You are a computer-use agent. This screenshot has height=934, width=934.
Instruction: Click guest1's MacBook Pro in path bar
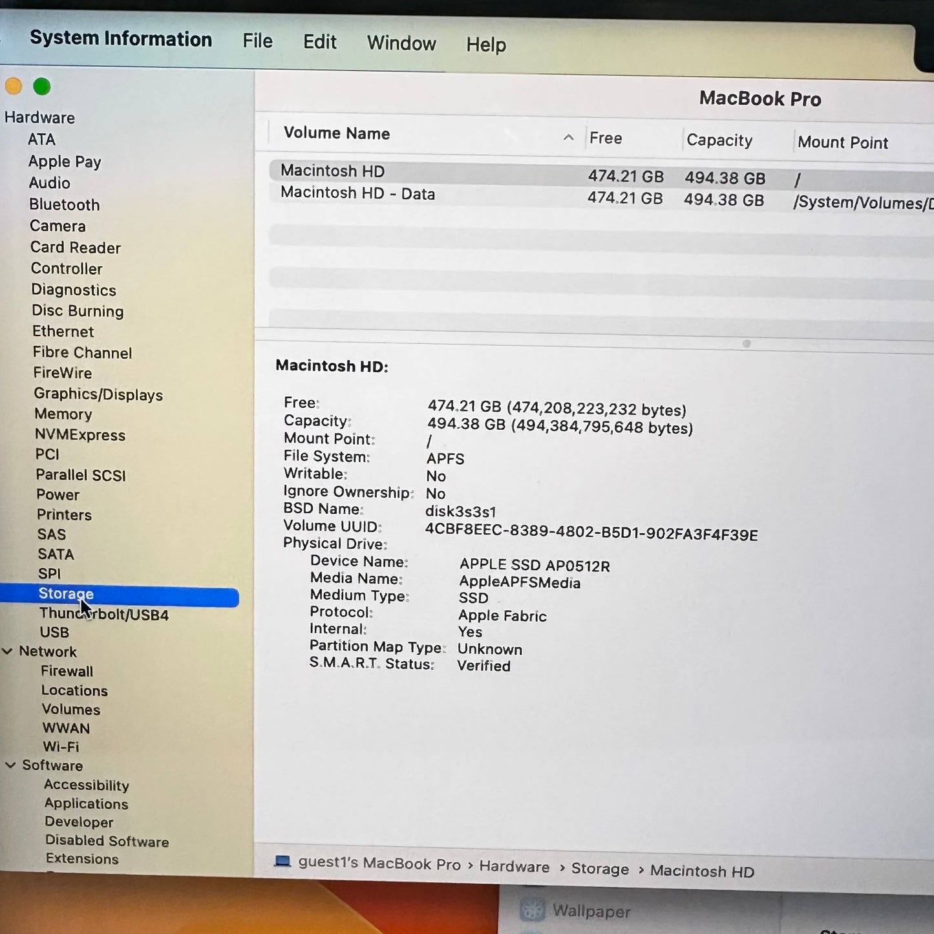[x=379, y=864]
